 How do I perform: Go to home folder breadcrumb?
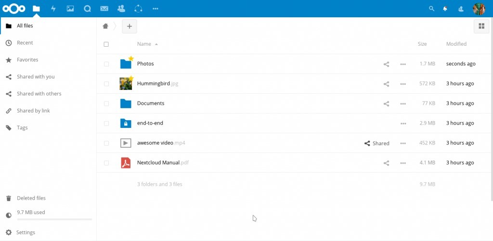click(105, 26)
